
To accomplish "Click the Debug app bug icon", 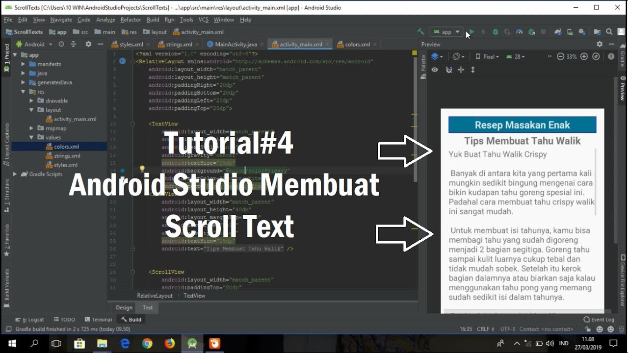I will [495, 32].
